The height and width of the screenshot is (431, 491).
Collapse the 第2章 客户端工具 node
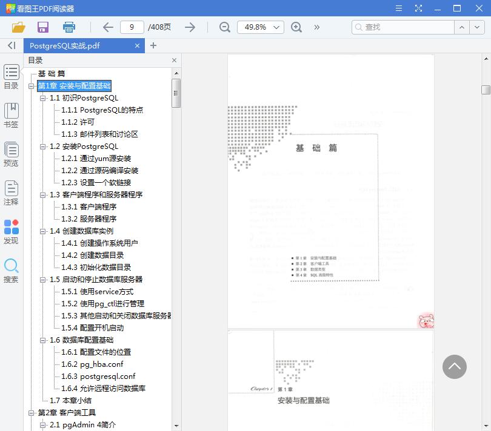pos(31,413)
